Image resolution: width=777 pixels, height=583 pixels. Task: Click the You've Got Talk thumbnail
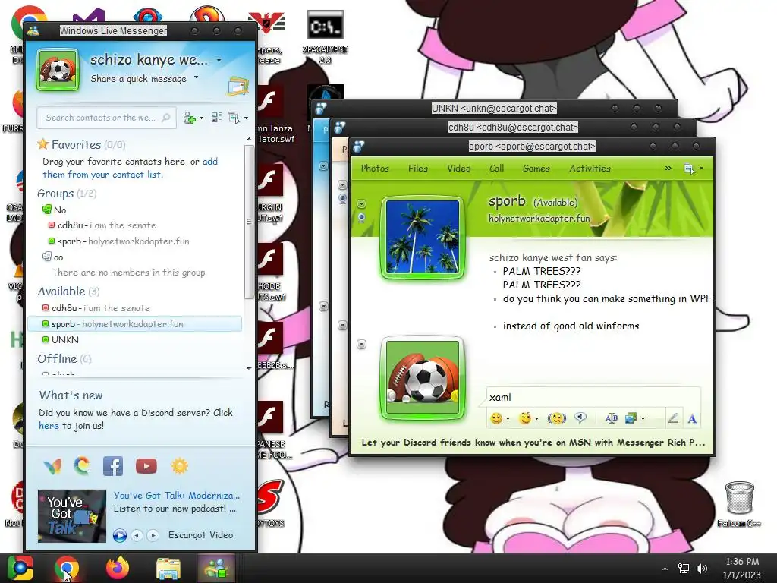click(x=72, y=515)
